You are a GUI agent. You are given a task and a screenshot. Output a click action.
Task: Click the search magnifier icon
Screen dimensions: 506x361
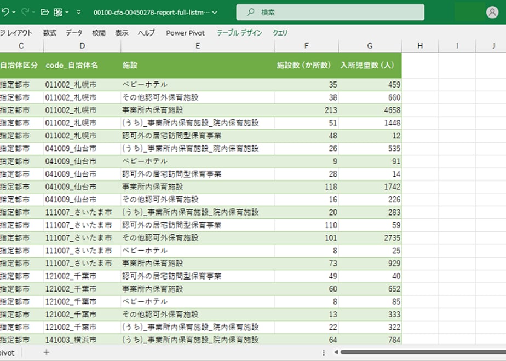250,12
